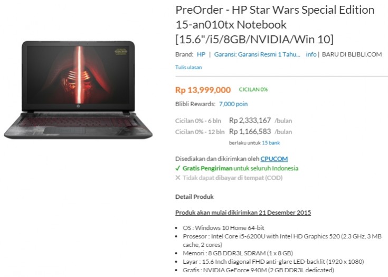Viewport: 388px width, 277px height.
Task: Click the Star Wars logo on laptop screen
Action: (x=121, y=52)
